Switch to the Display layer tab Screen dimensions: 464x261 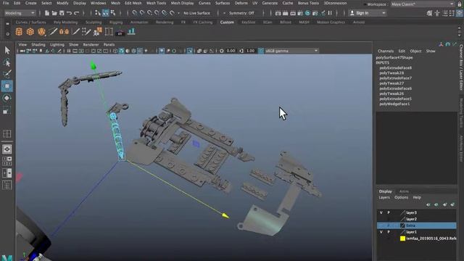(385, 191)
